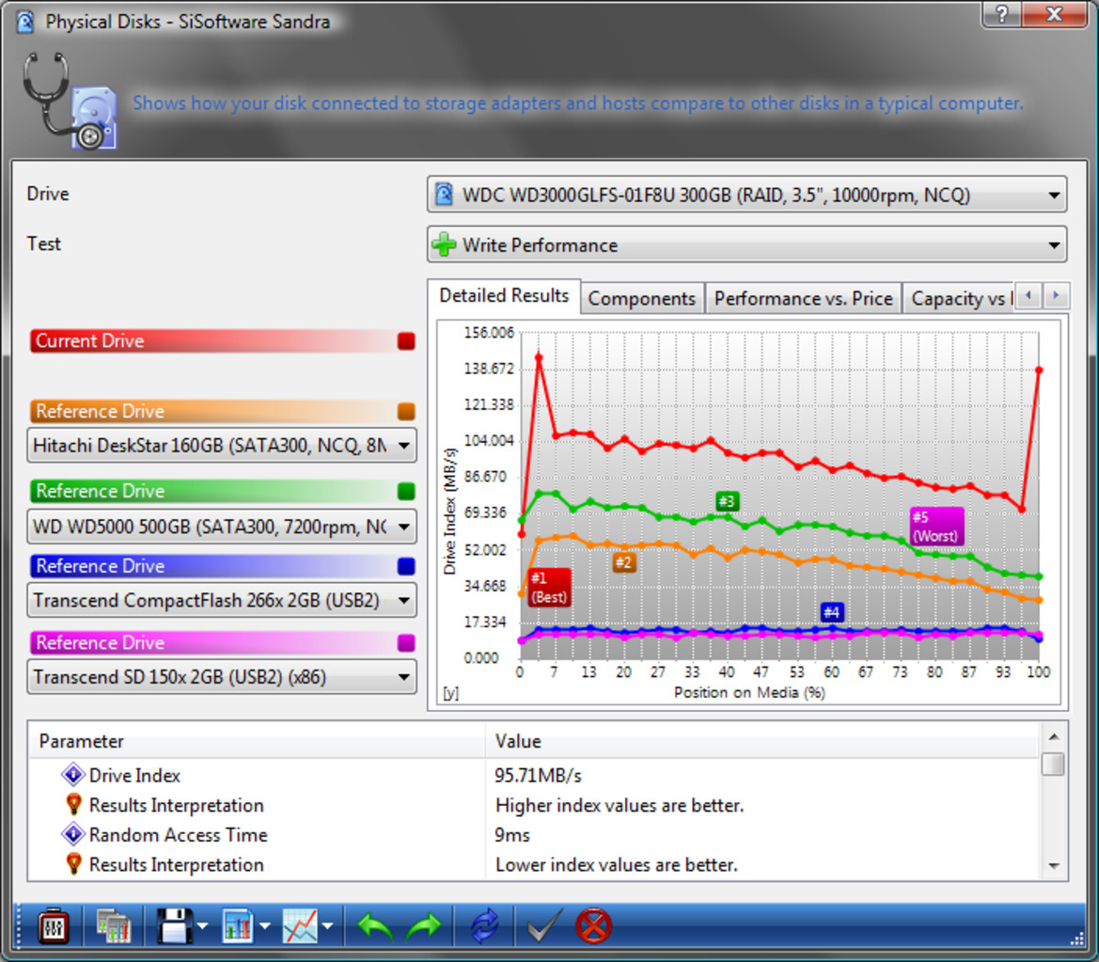The height and width of the screenshot is (962, 1099).
Task: Click the 'Position on Media (%)' axis label
Action: 749,693
